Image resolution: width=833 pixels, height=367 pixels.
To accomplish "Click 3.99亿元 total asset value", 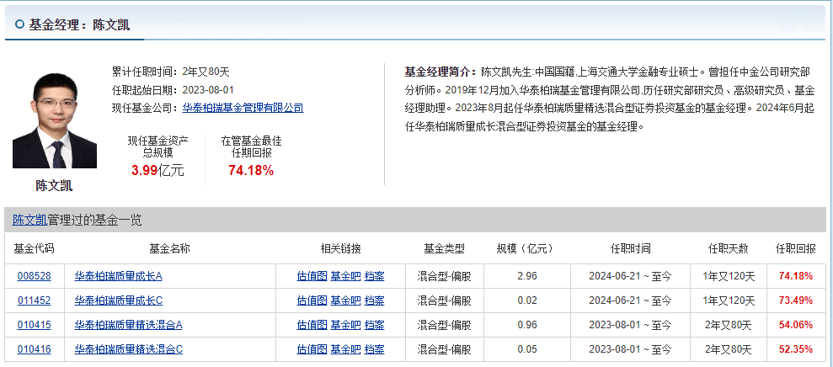I will (158, 171).
